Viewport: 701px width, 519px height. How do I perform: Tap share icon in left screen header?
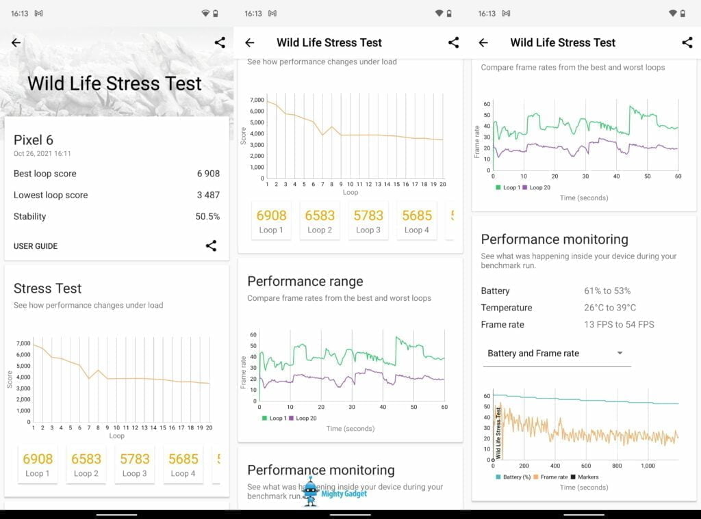click(x=220, y=42)
